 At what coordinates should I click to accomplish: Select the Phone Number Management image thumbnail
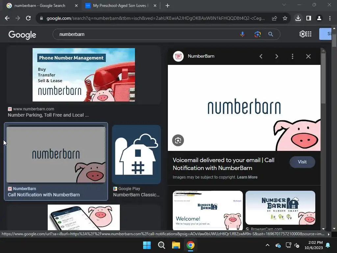click(x=84, y=75)
